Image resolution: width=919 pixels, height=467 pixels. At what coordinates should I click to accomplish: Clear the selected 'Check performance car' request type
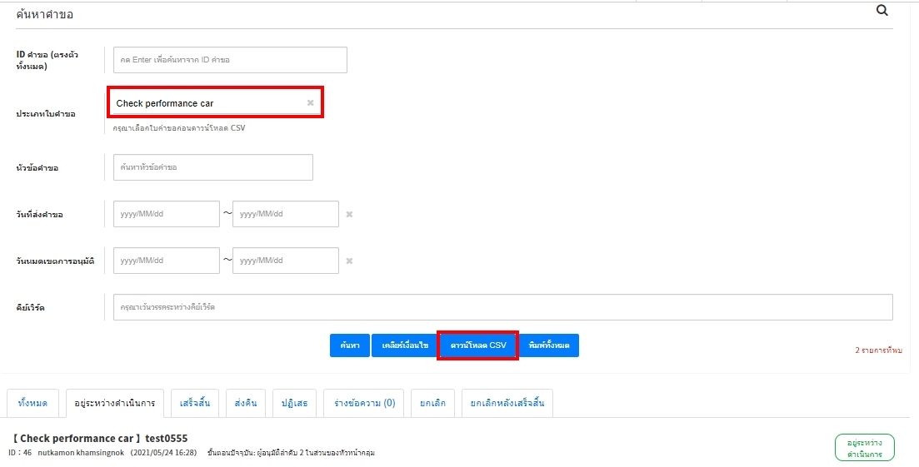tap(310, 103)
